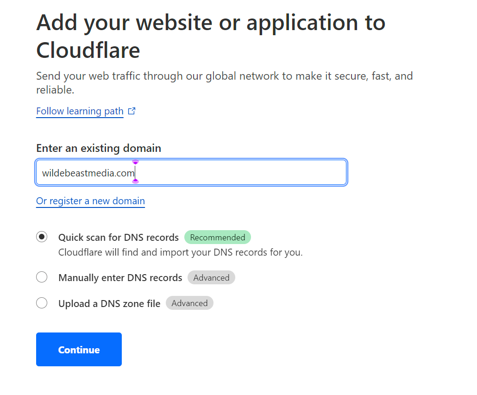Click the Upload a DNS zone file label text

[109, 303]
